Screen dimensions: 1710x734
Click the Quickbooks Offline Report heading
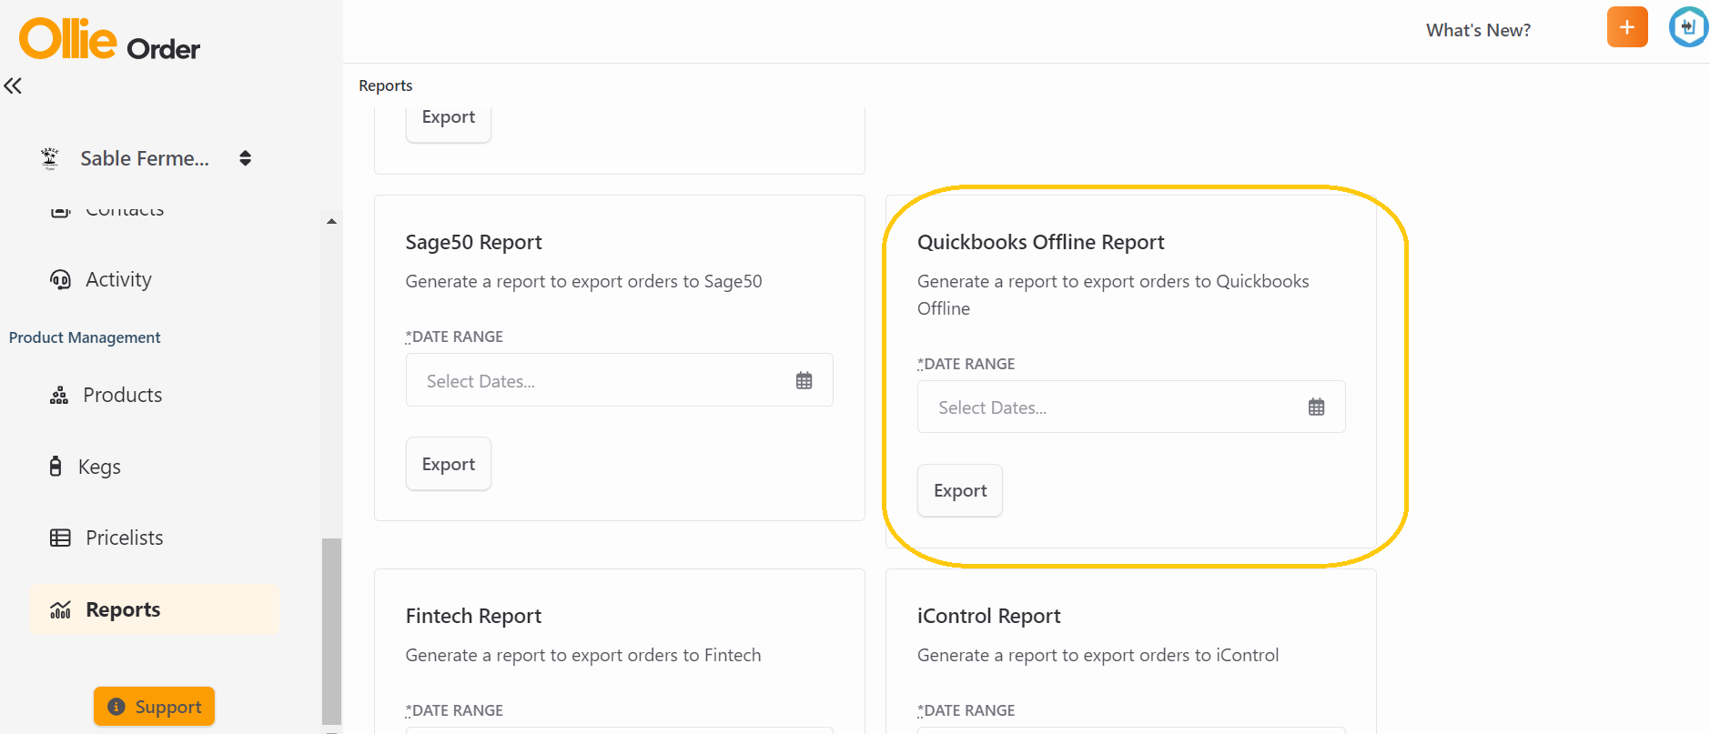coord(1040,242)
